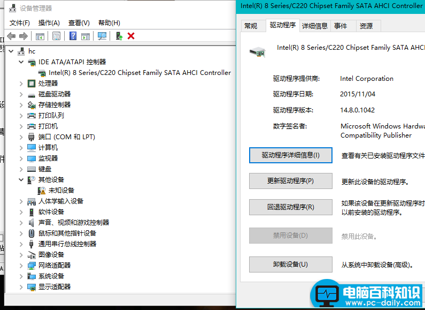The image size is (425, 310).
Task: Click the Update driver toolbar icon
Action: click(119, 36)
